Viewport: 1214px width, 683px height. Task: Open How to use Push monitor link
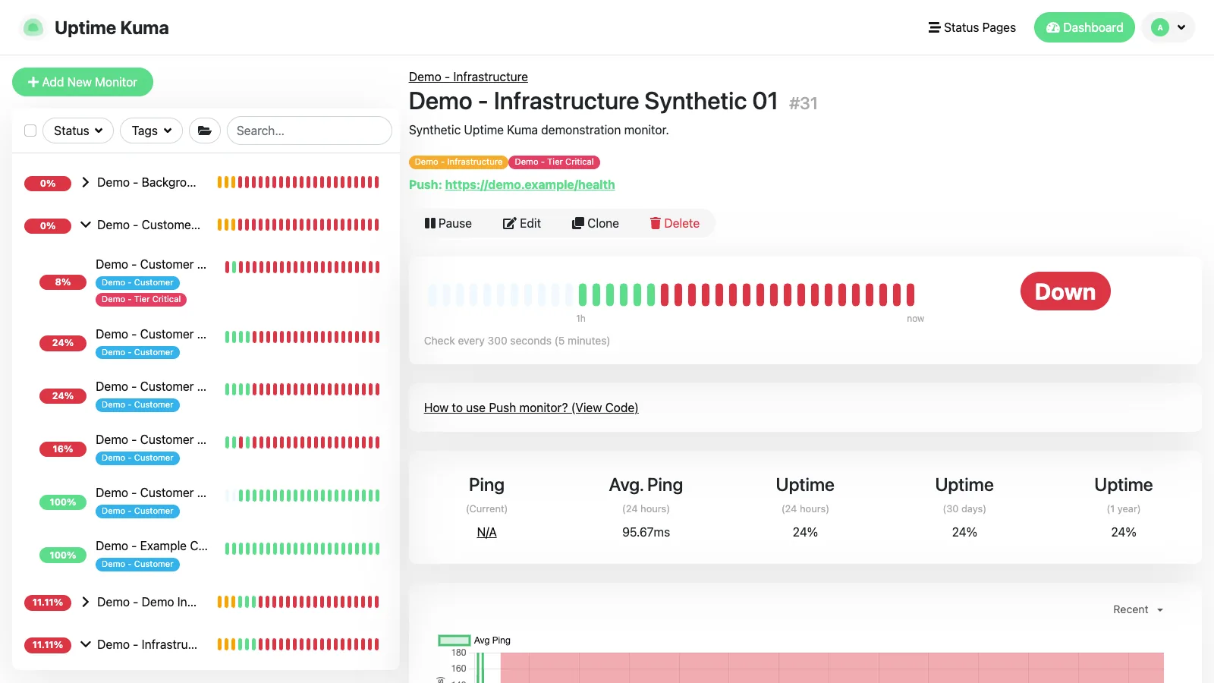[x=531, y=408]
